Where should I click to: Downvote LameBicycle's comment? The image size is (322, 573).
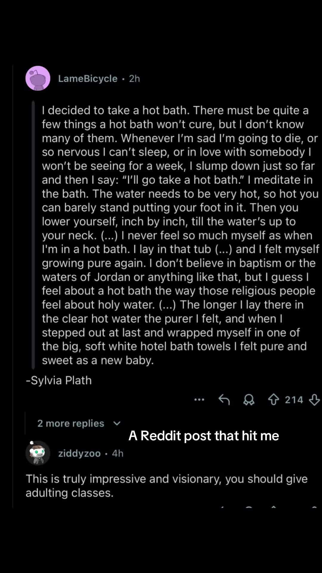click(x=314, y=400)
